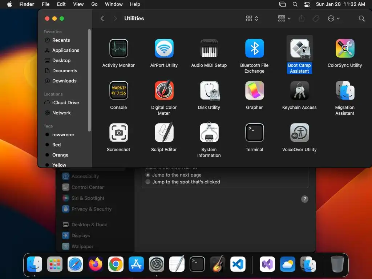The width and height of the screenshot is (372, 279).
Task: Open the View menu
Action: click(78, 4)
